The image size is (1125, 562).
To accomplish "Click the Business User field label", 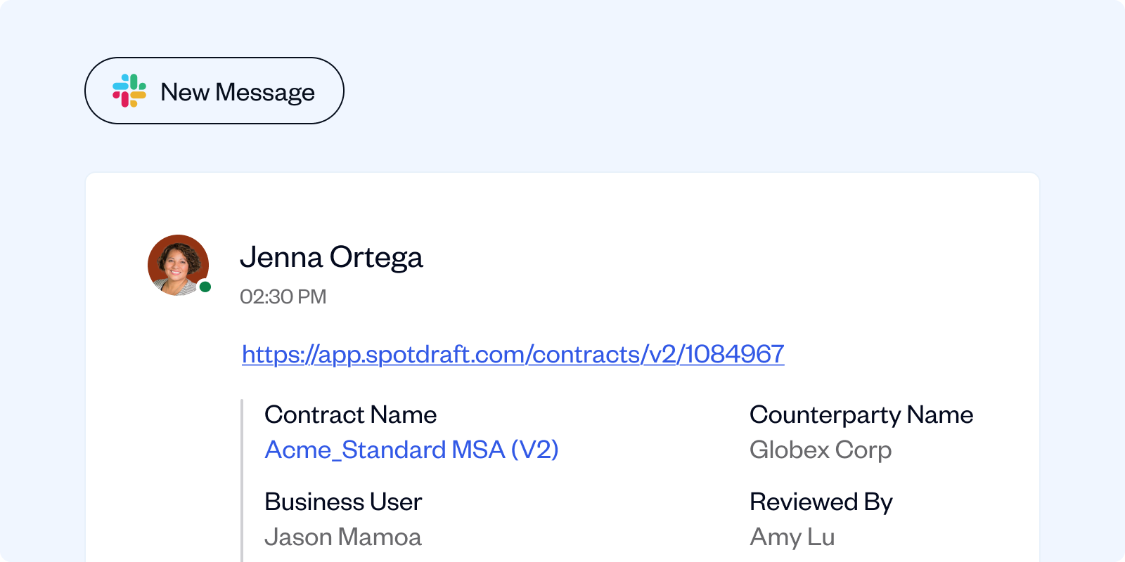I will coord(342,502).
